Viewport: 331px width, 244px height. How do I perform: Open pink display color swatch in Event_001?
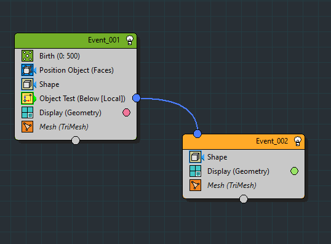click(x=126, y=113)
